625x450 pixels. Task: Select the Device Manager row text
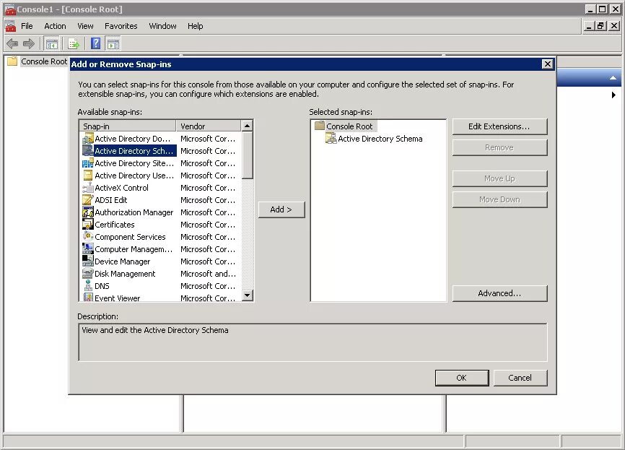123,261
